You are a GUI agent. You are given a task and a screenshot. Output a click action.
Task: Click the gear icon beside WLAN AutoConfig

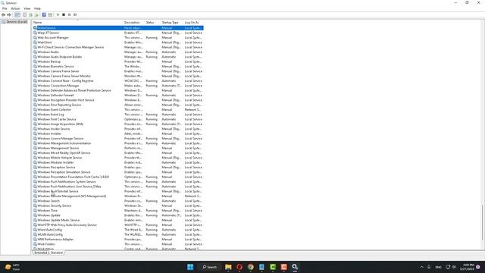35,234
